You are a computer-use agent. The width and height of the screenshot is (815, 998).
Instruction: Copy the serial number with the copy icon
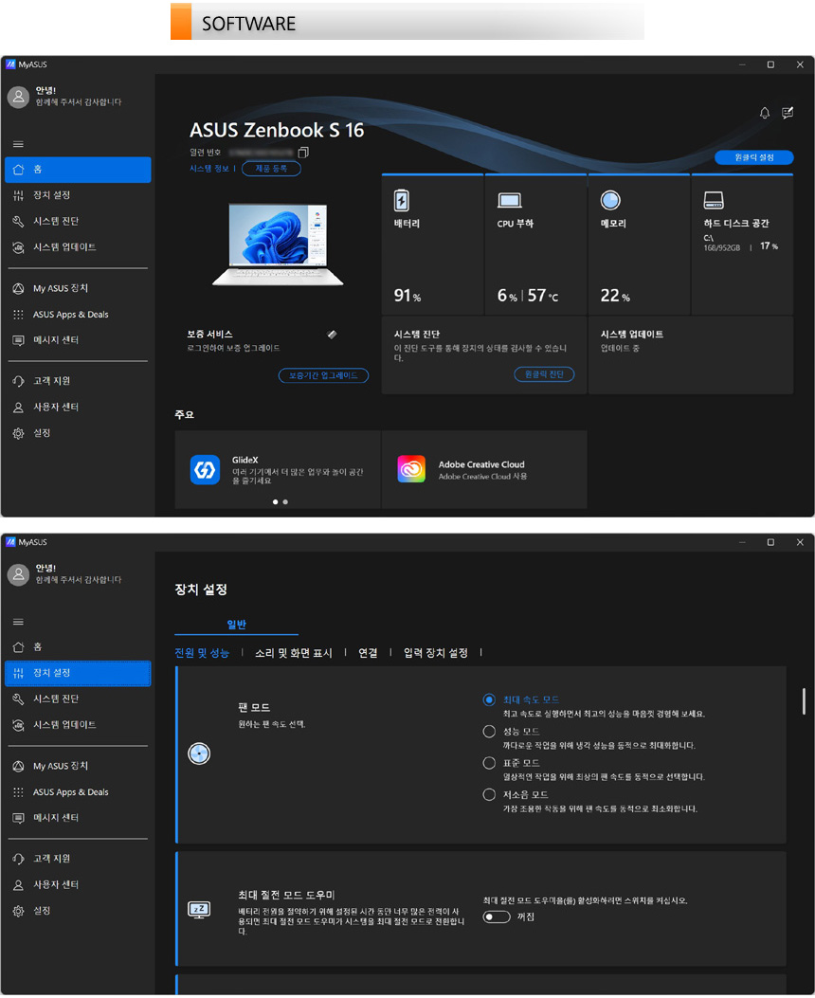click(x=303, y=153)
